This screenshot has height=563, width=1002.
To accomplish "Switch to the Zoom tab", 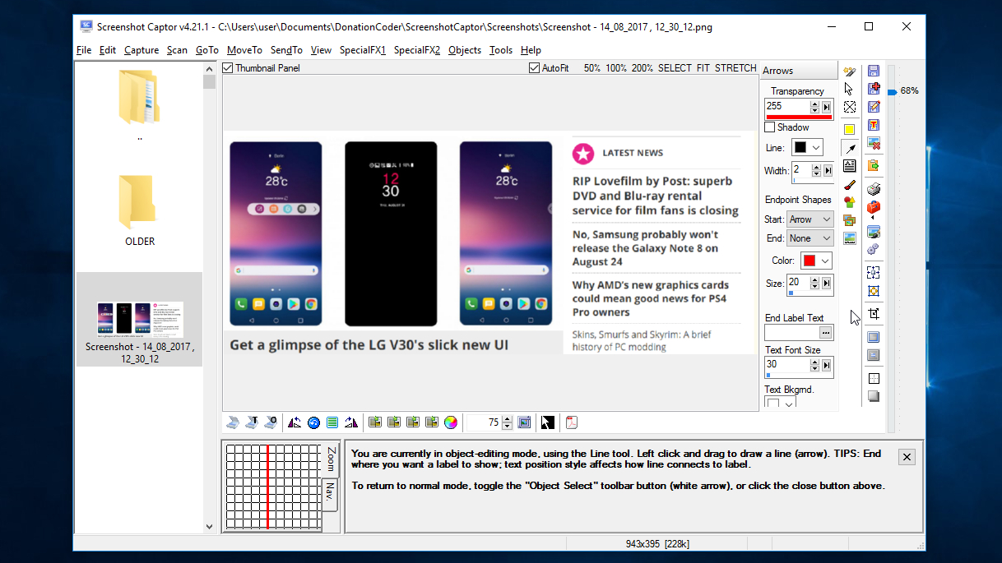I will (331, 459).
